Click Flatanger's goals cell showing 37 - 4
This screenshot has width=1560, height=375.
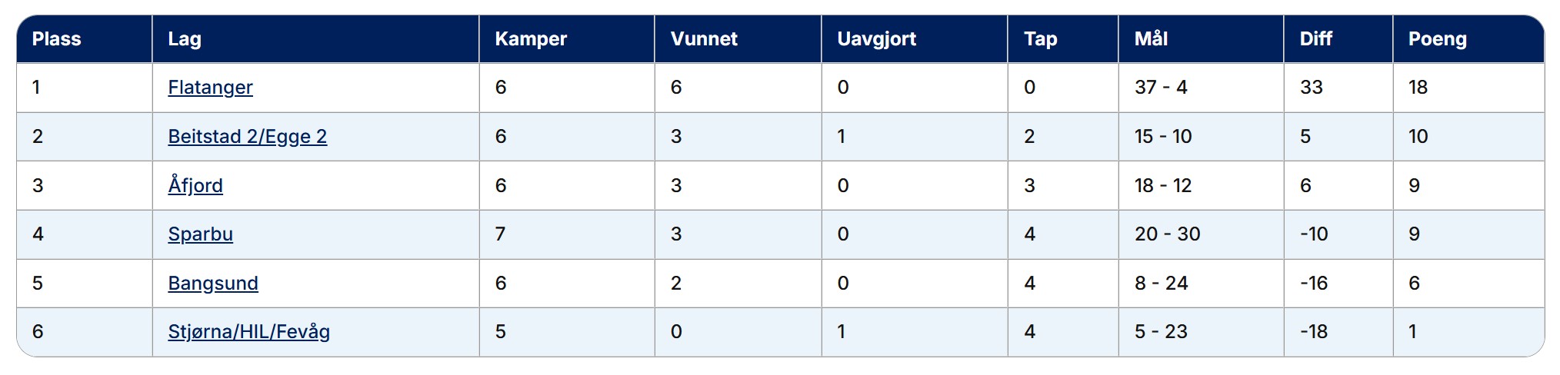pyautogui.click(x=1161, y=88)
